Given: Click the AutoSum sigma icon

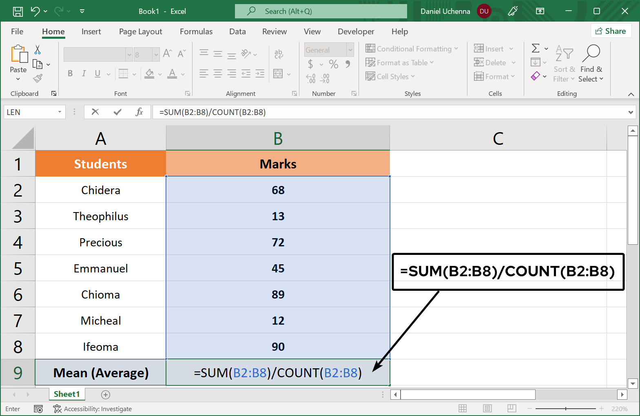Looking at the screenshot, I should (536, 49).
